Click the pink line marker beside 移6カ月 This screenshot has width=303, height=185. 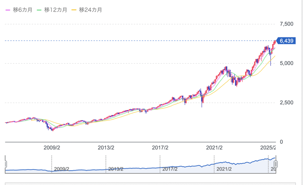tap(8, 10)
